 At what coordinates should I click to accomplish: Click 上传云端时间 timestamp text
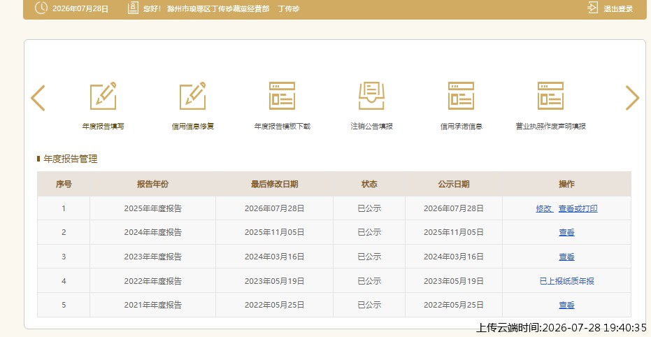[x=561, y=327]
